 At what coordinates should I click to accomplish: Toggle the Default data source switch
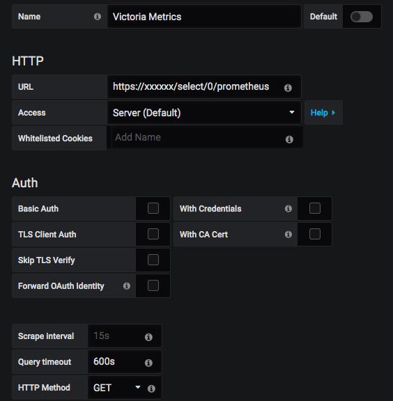coord(362,17)
